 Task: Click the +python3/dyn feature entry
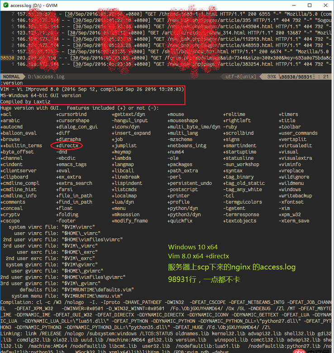click(184, 215)
